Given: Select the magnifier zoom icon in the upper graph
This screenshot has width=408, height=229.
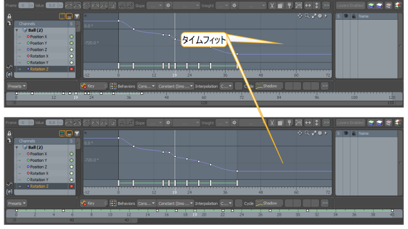Looking at the screenshot, I should point(307,16).
